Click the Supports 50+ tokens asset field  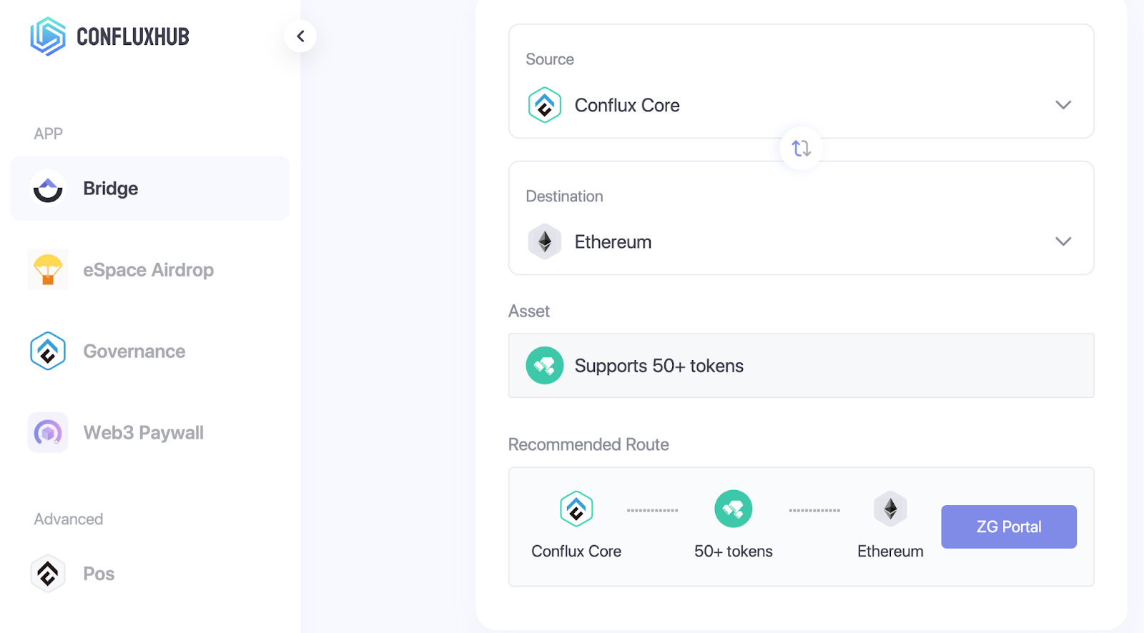[x=801, y=366]
